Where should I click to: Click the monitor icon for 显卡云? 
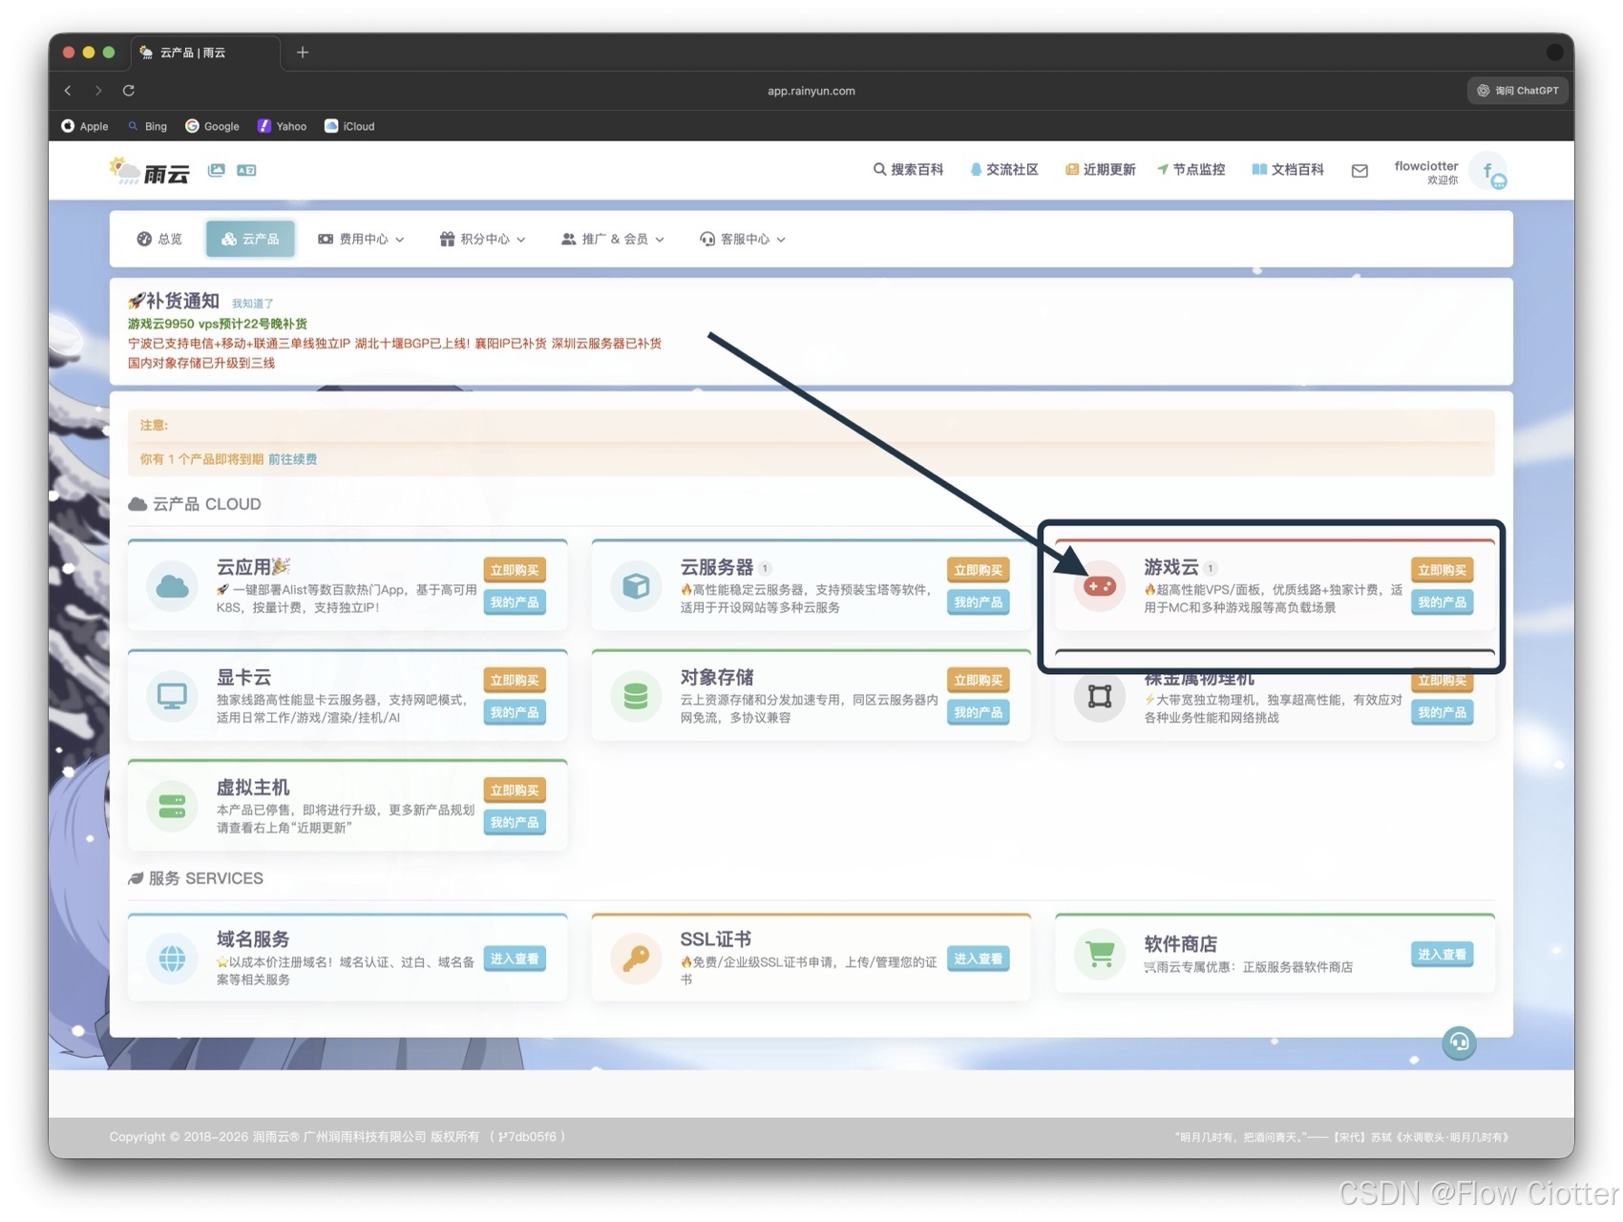pos(172,696)
